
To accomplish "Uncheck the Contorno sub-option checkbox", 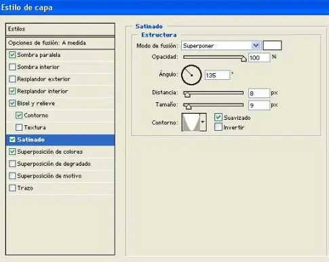I will tap(19, 115).
